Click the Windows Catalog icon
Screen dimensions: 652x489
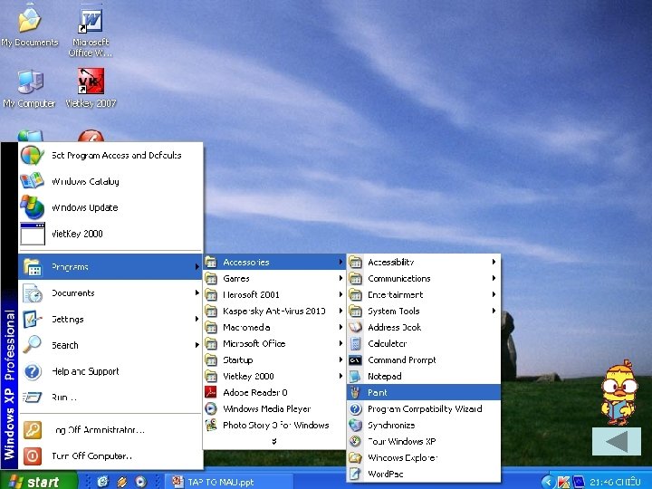pyautogui.click(x=32, y=181)
